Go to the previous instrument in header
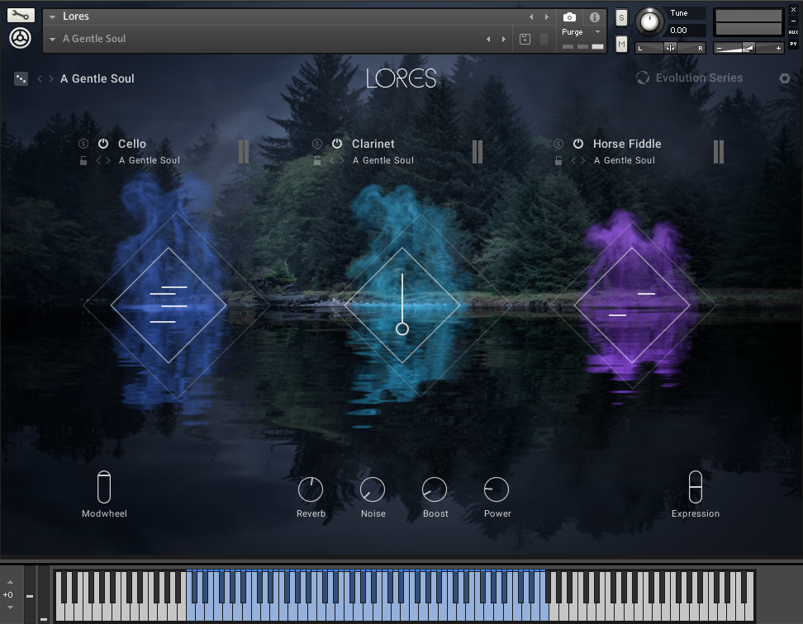 531,17
